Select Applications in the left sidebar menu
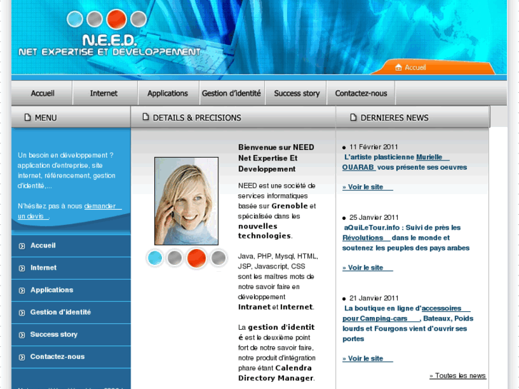 coord(71,290)
